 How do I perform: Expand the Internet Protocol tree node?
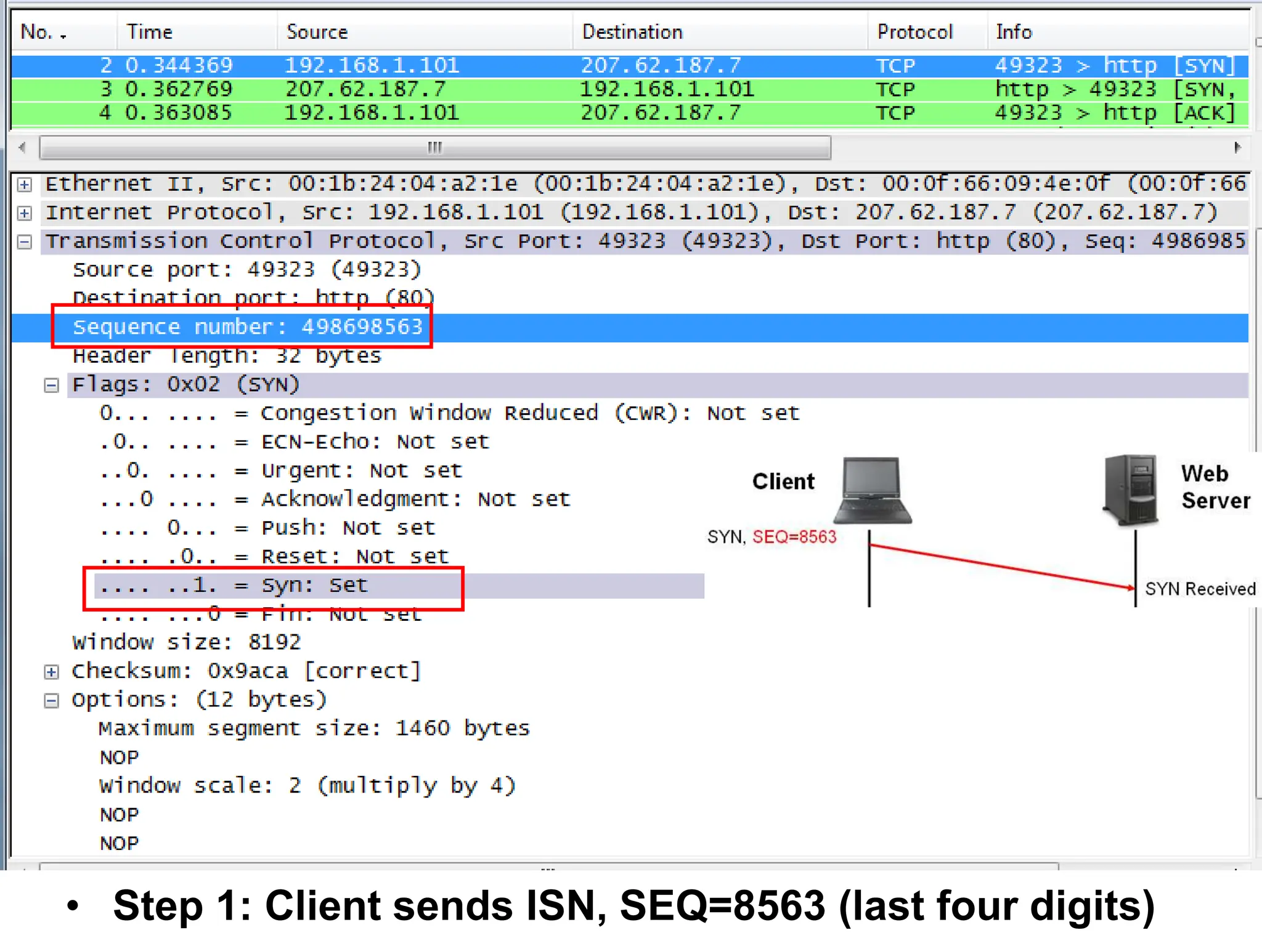[25, 213]
